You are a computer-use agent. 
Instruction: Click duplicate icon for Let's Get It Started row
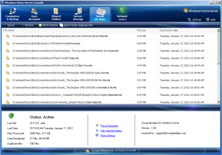(8, 36)
